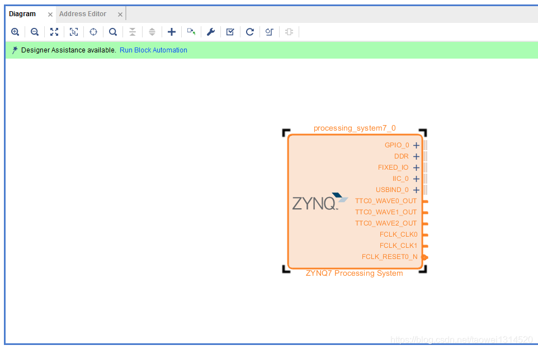Collapse all blocks in the diagram
The width and height of the screenshot is (538, 350).
[x=133, y=32]
